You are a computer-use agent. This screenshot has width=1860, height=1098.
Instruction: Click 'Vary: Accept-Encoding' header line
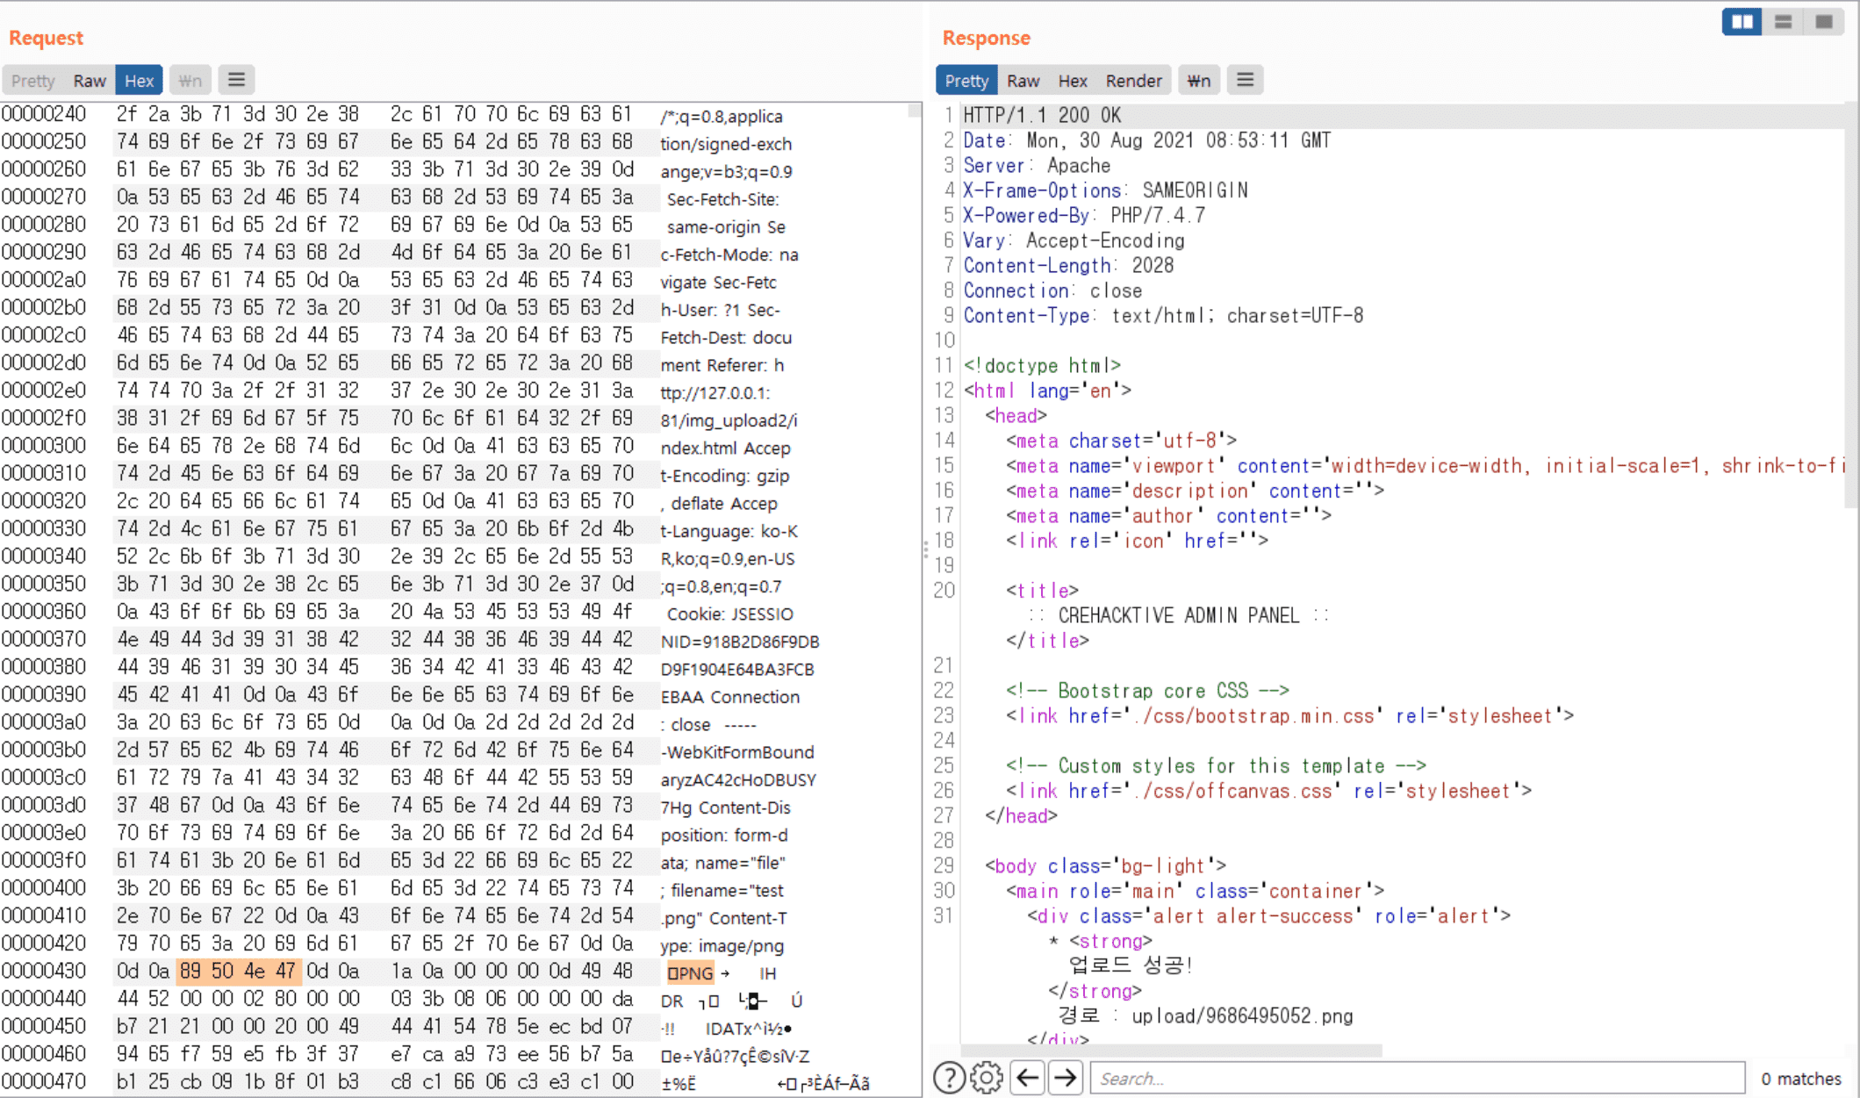(1074, 240)
